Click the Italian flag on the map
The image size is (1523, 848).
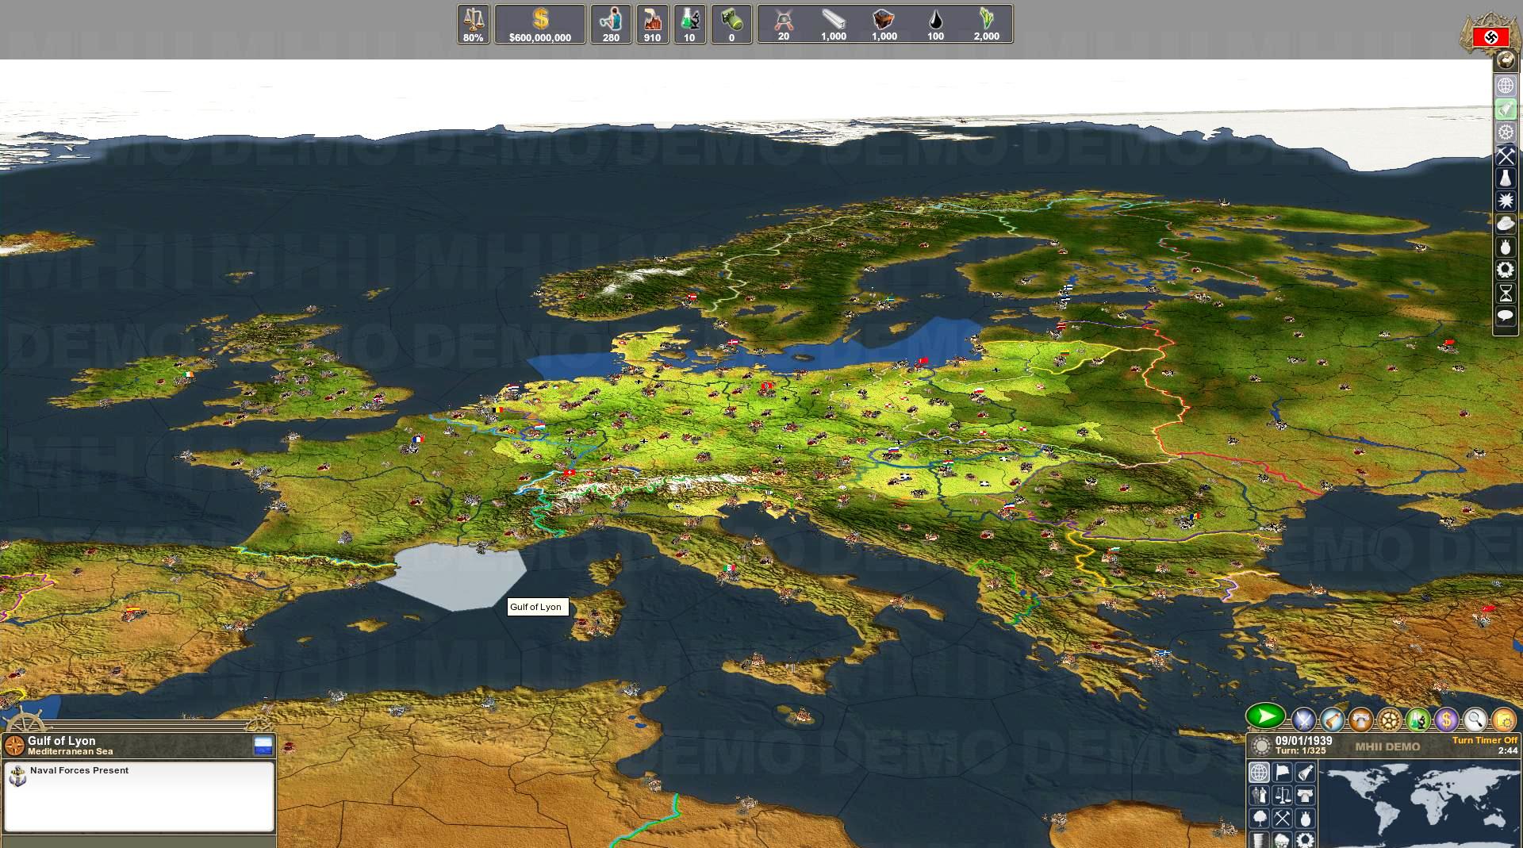pos(729,568)
